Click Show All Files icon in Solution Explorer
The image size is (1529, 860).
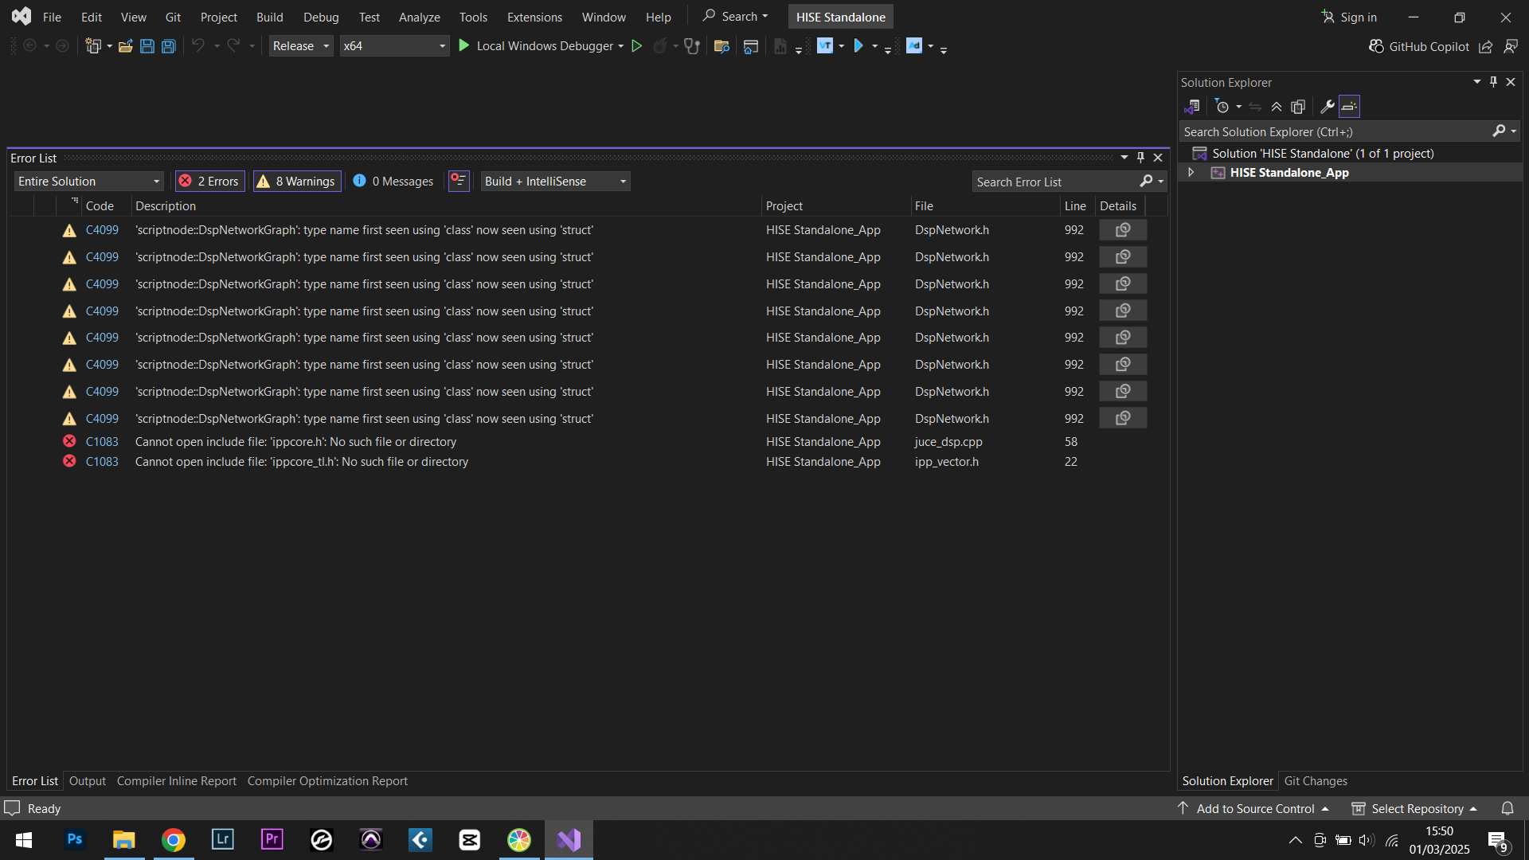pyautogui.click(x=1298, y=107)
